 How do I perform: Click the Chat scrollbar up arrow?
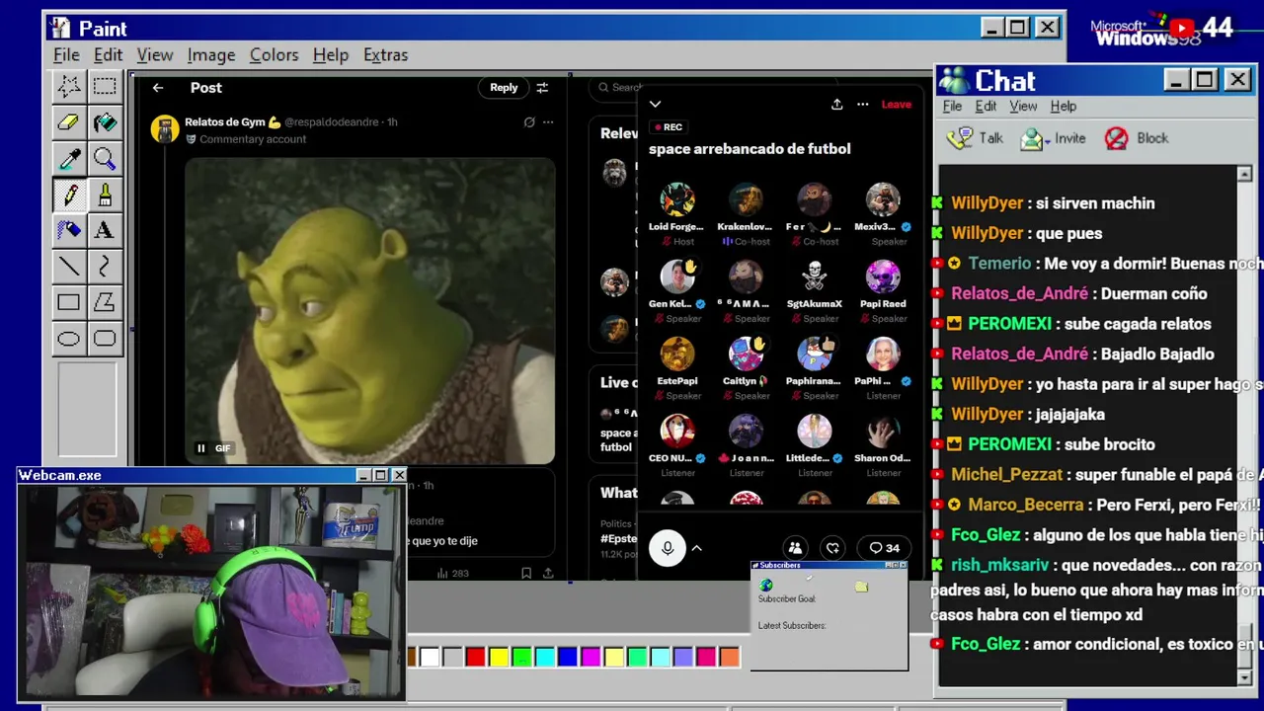1244,174
